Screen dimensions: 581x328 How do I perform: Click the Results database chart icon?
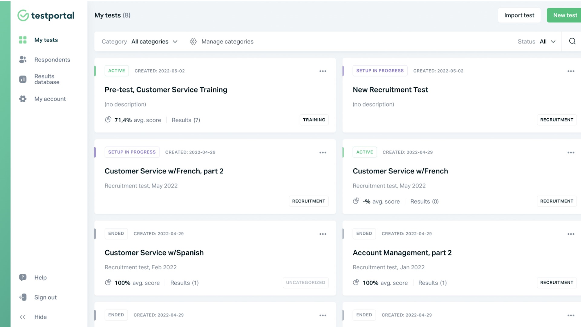click(x=23, y=79)
